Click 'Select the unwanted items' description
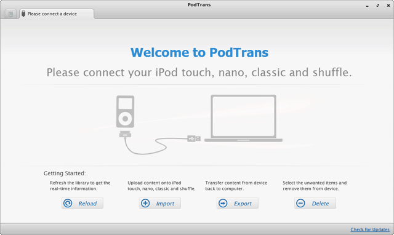 coord(315,186)
